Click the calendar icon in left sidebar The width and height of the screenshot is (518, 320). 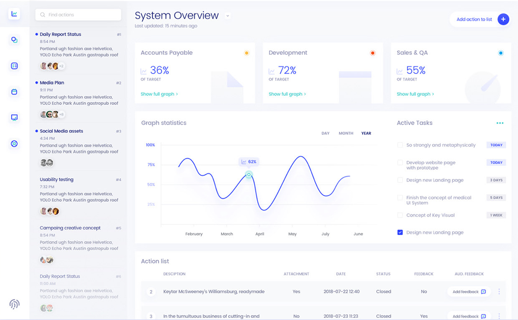(14, 92)
